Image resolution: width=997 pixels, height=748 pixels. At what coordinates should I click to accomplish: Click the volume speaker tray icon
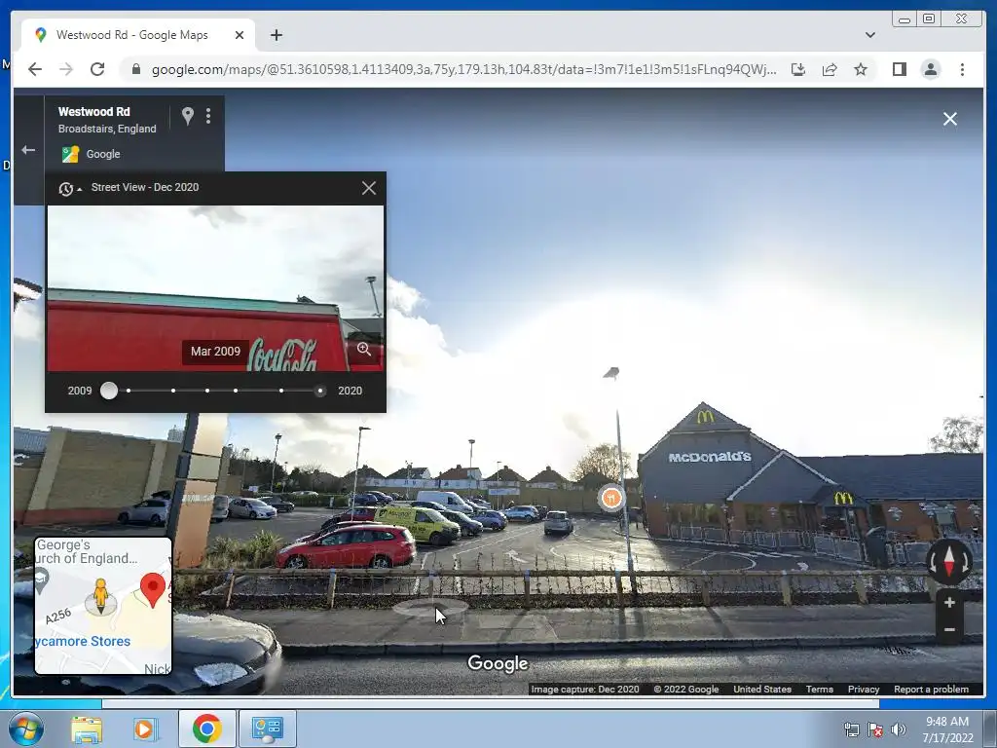point(898,729)
